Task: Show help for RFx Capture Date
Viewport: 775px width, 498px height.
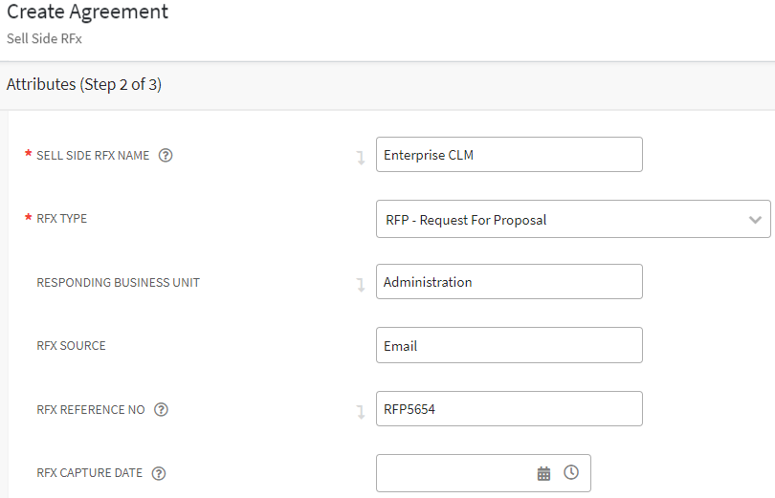Action: (159, 473)
